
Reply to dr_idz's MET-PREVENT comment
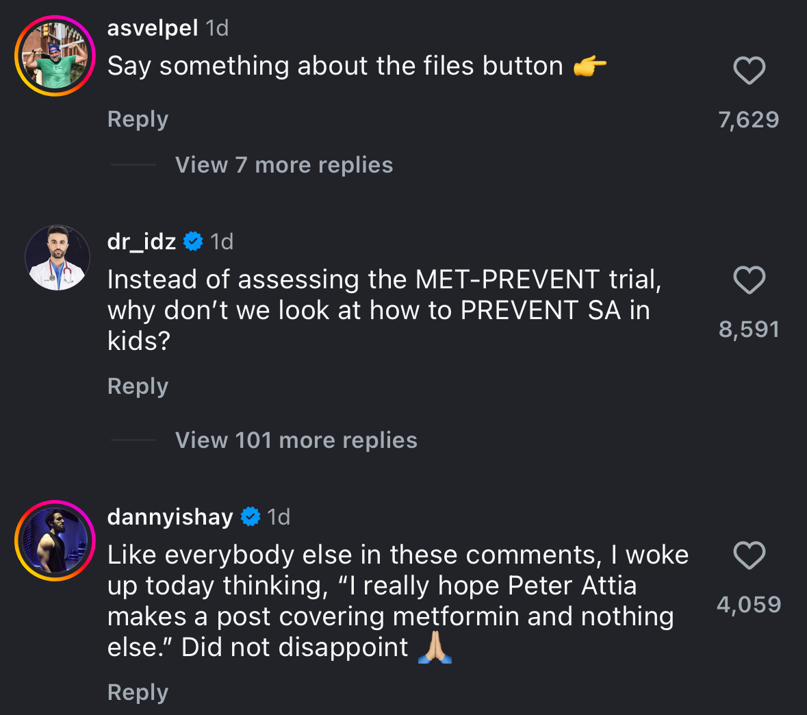pyautogui.click(x=138, y=386)
